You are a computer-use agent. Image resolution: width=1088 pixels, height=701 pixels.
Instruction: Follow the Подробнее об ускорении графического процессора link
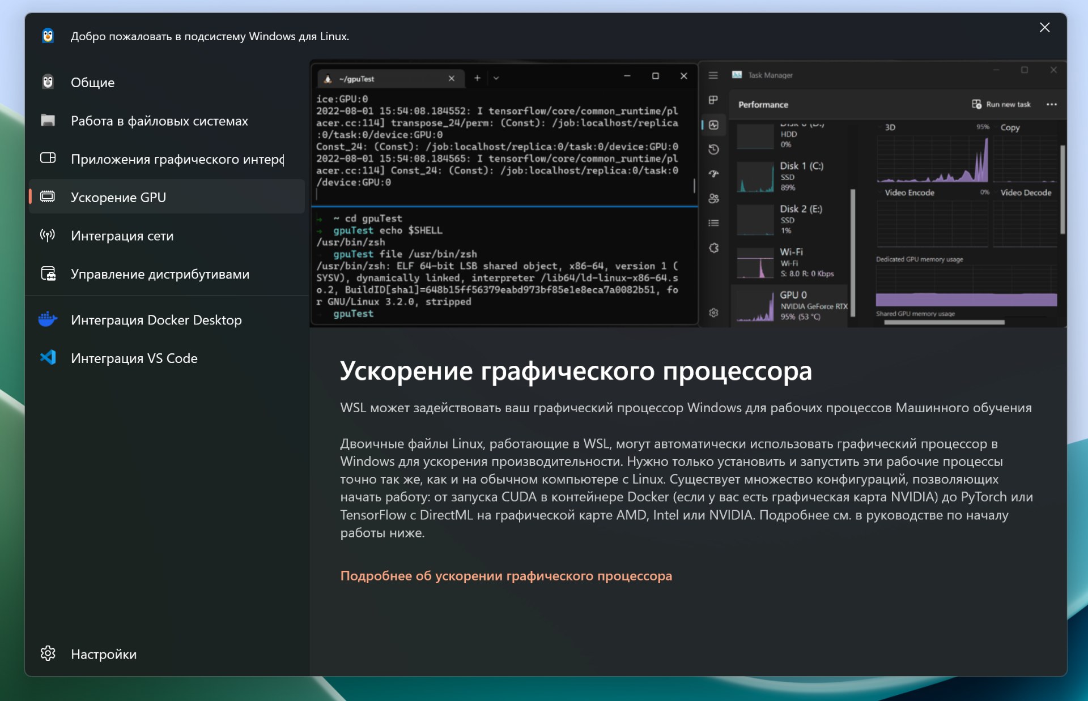[x=505, y=576]
